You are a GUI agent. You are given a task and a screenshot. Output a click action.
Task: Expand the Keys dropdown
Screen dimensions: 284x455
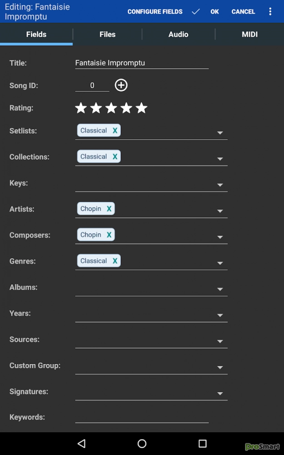tap(220, 185)
